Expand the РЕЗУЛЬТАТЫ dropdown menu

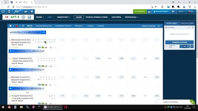click(x=131, y=17)
